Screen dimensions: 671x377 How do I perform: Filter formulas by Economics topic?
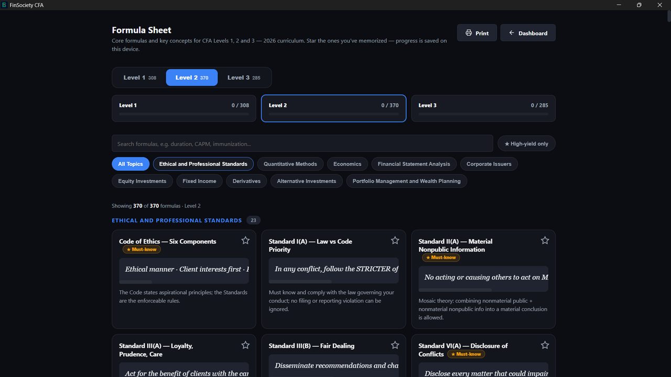tap(348, 164)
